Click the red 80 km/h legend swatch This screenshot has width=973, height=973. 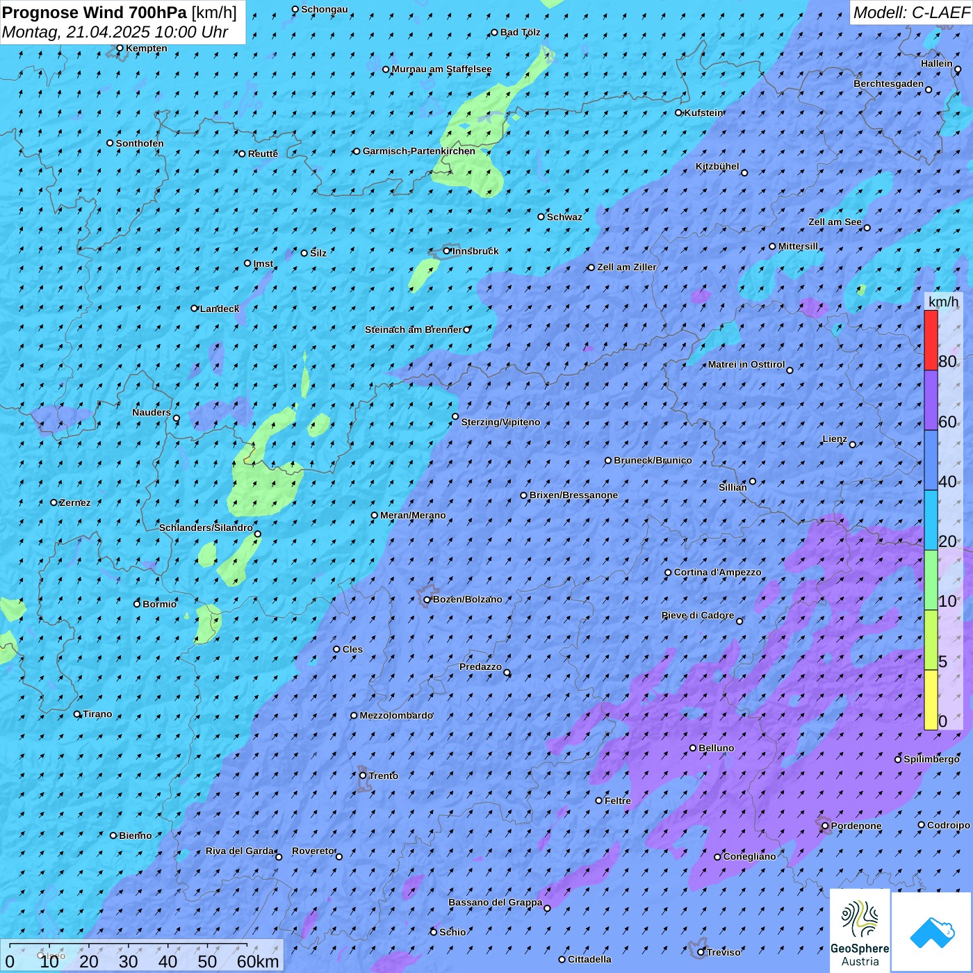pos(931,340)
